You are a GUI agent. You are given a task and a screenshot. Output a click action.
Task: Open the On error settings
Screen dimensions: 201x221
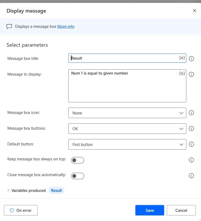click(x=21, y=210)
